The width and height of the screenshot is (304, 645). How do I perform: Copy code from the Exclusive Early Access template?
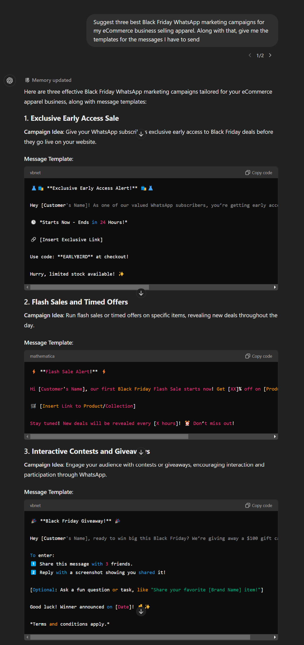pos(259,173)
